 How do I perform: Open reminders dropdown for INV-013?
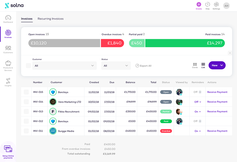[x=198, y=112]
